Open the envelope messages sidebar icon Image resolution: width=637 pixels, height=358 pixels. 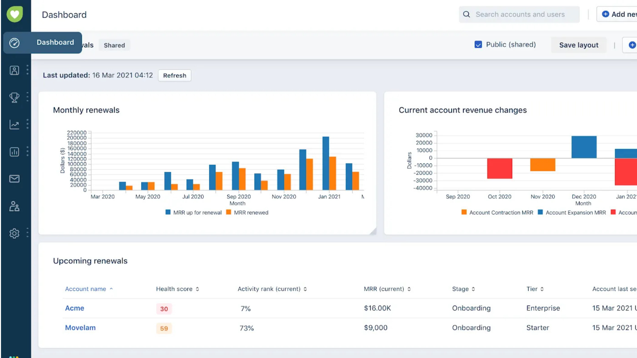tap(14, 179)
